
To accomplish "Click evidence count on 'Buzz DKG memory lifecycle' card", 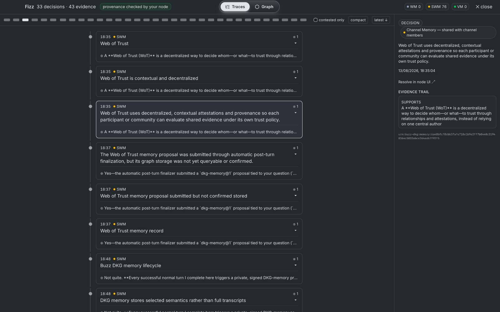I will (x=296, y=259).
